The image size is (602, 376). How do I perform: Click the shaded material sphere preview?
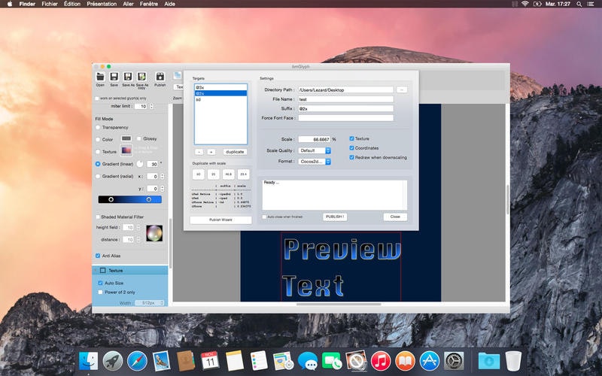154,233
